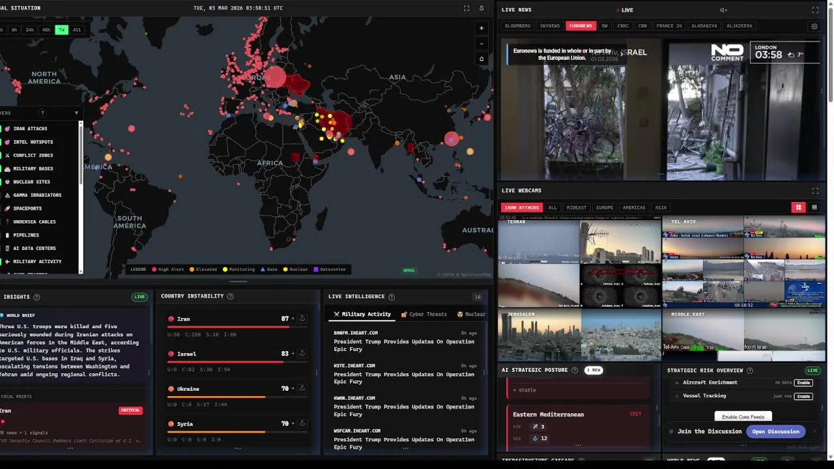
Task: Expand the map panel to fullscreen
Action: 467,8
